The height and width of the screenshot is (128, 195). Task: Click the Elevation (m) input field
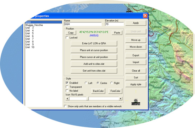(x=114, y=24)
